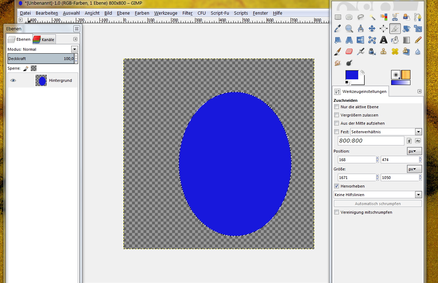This screenshot has width=438, height=283.
Task: Check 'Vergrößern zulassen' option
Action: (x=336, y=115)
